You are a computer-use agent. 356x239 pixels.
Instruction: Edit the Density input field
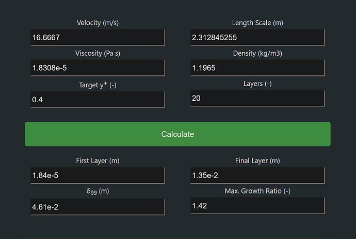(257, 68)
